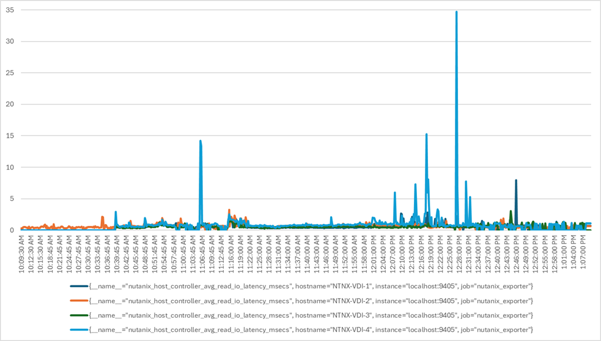Screen dimensions: 601x341
Task: Click the green NTNX-VDI-3 legend line marker
Action: tap(79, 315)
